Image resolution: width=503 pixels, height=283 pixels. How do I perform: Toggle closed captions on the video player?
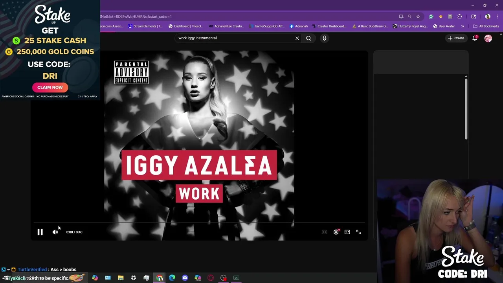325,232
